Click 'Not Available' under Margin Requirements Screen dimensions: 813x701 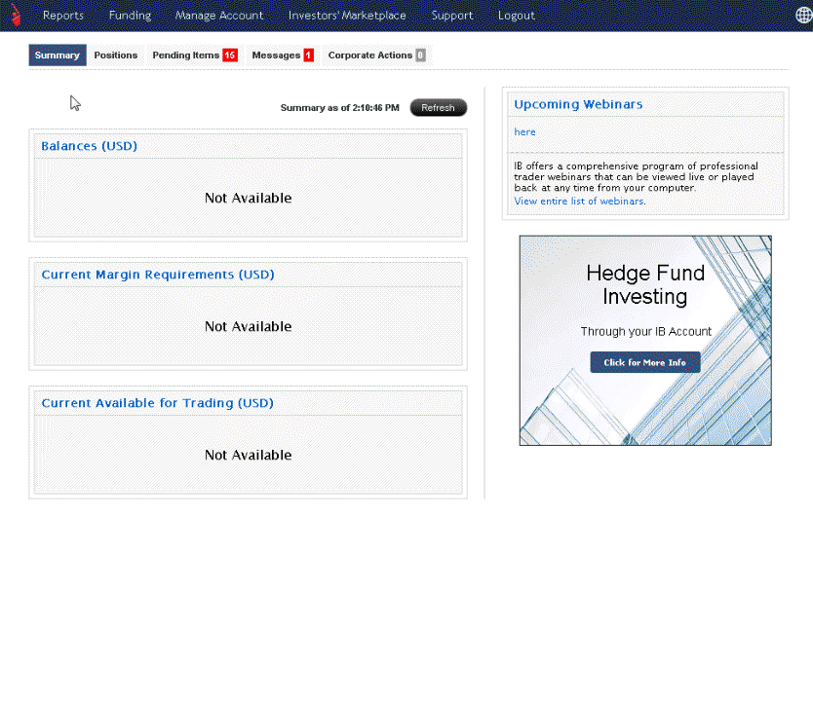(x=248, y=326)
